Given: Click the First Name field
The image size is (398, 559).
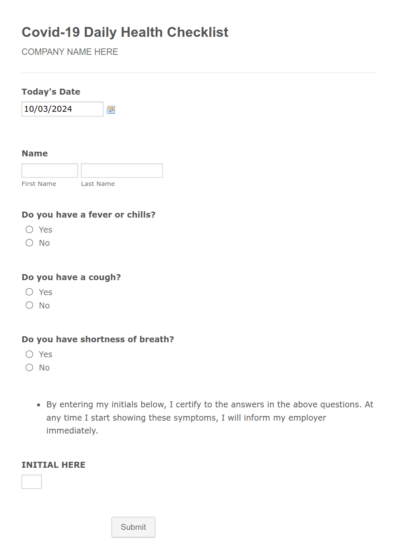Looking at the screenshot, I should coord(49,170).
